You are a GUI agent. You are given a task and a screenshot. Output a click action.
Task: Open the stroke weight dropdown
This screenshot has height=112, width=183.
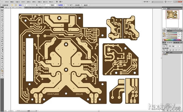28,5
